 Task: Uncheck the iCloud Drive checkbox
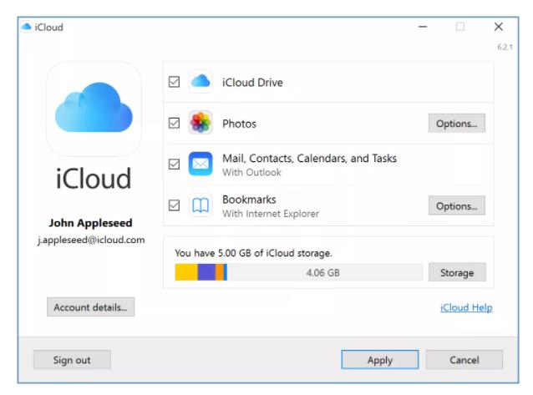tap(174, 82)
